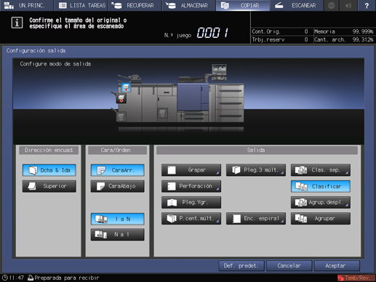This screenshot has width=376, height=282.
Task: Click the Dirección encuad. header
Action: (49, 150)
